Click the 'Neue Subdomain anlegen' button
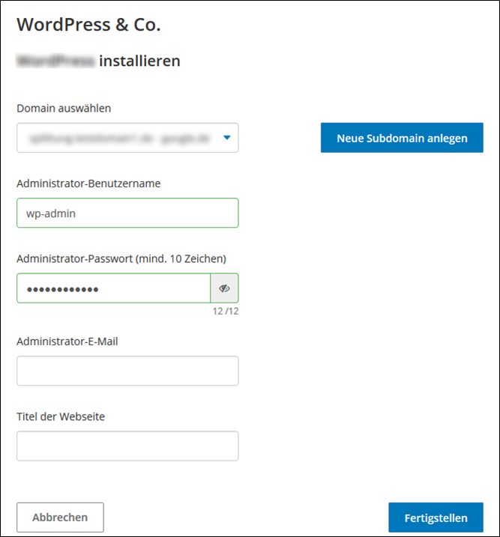Viewport: 500px width, 537px height. click(402, 138)
